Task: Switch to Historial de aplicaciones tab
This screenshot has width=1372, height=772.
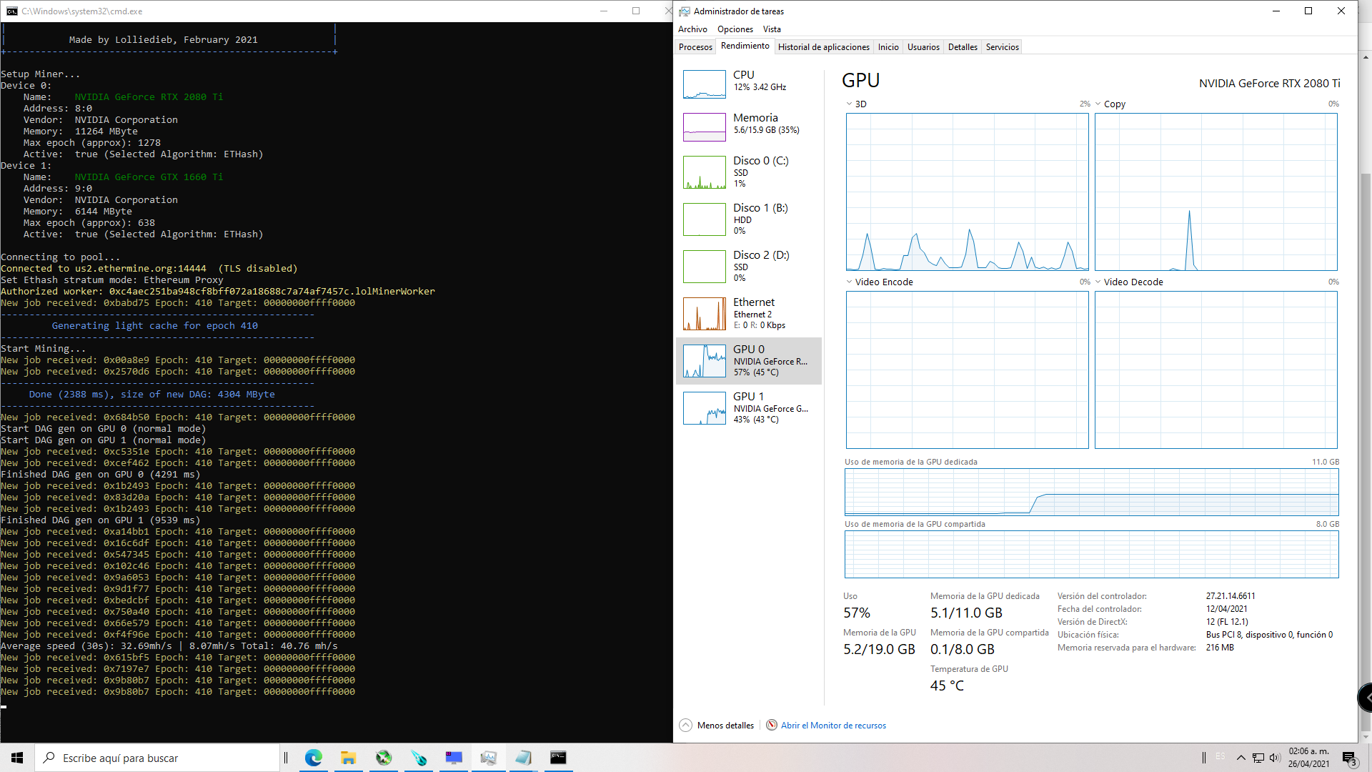Action: pyautogui.click(x=823, y=47)
